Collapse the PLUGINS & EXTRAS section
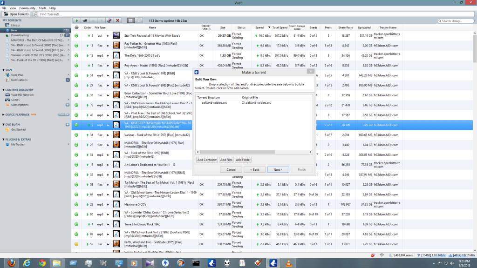Screen dimensions: 477x268 (x=3, y=140)
